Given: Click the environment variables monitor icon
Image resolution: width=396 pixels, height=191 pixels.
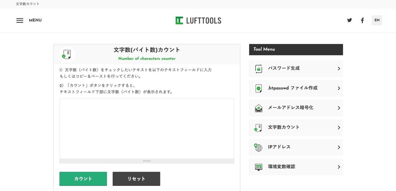Looking at the screenshot, I should (258, 167).
